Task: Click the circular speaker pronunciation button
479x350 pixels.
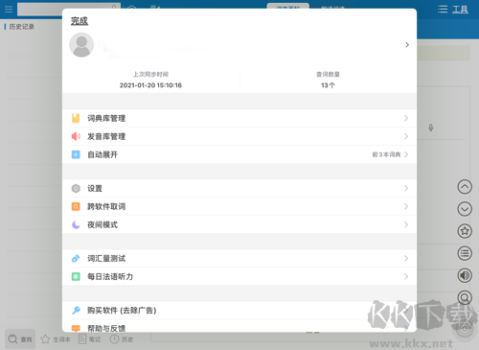Action: (x=465, y=275)
